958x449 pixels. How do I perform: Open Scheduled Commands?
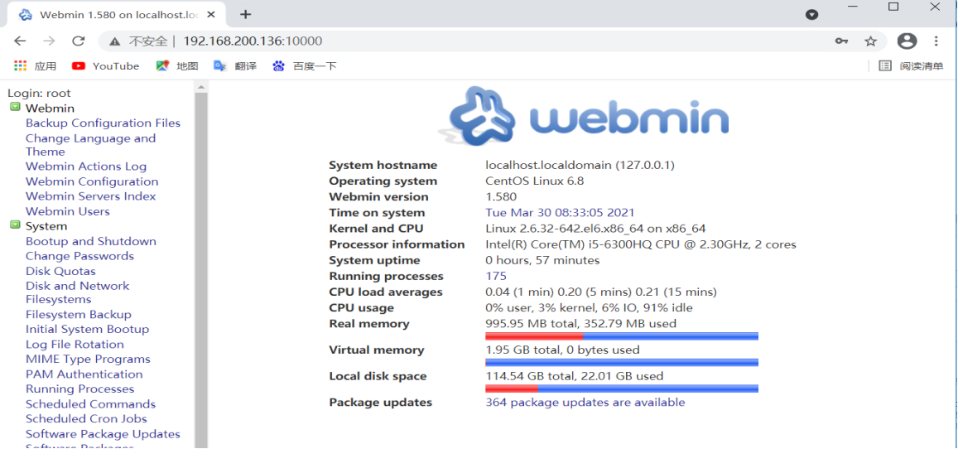pyautogui.click(x=90, y=403)
